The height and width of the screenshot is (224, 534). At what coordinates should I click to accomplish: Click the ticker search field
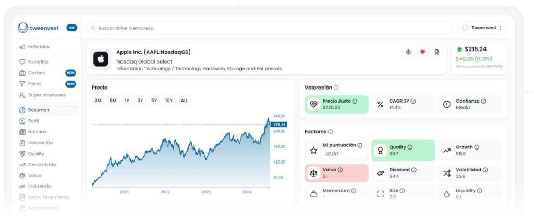269,28
